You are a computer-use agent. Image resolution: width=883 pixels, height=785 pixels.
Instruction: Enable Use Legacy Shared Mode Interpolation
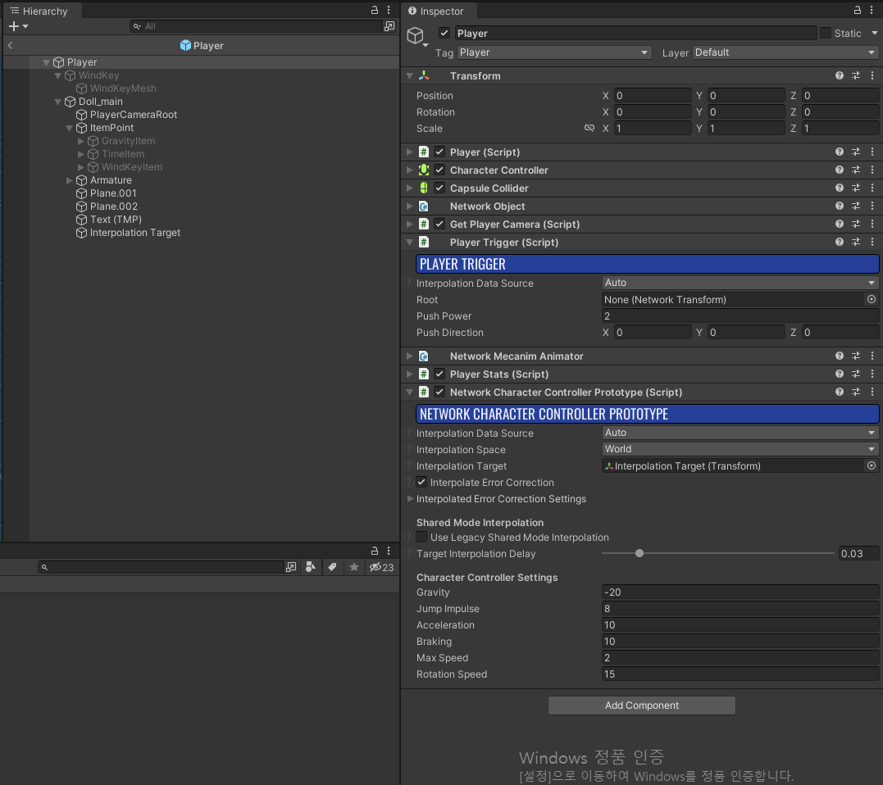coord(421,537)
